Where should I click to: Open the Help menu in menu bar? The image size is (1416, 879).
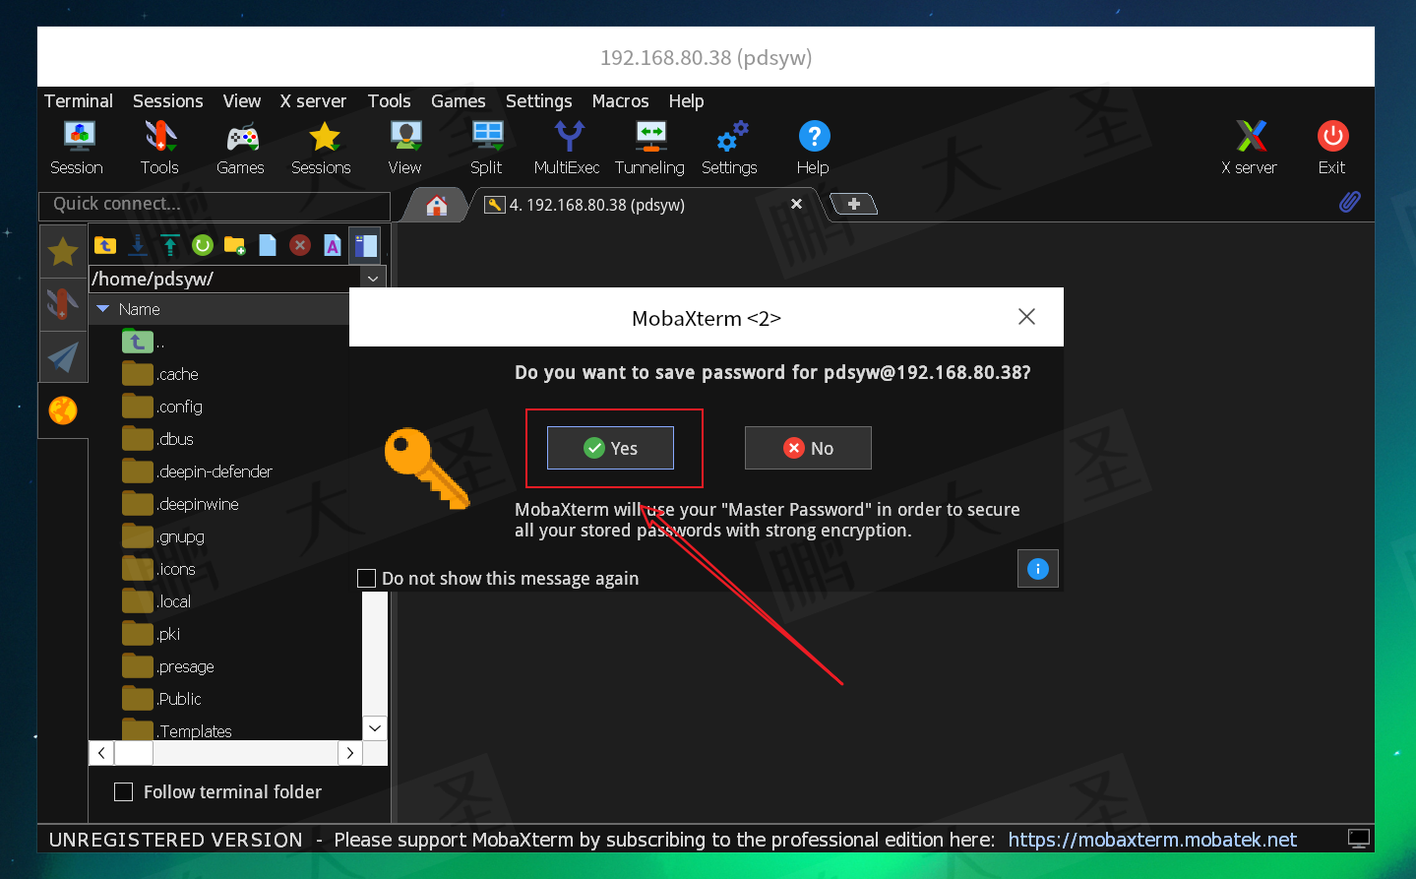click(x=687, y=101)
